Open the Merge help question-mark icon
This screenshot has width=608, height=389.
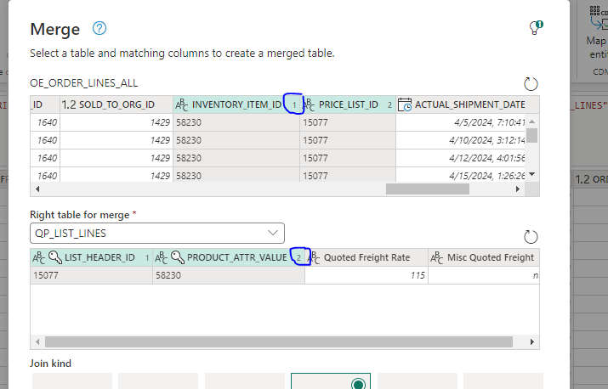pos(99,28)
